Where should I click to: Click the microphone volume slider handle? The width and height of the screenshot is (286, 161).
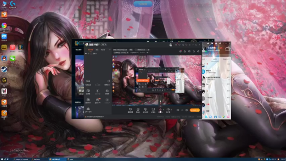pos(161,101)
